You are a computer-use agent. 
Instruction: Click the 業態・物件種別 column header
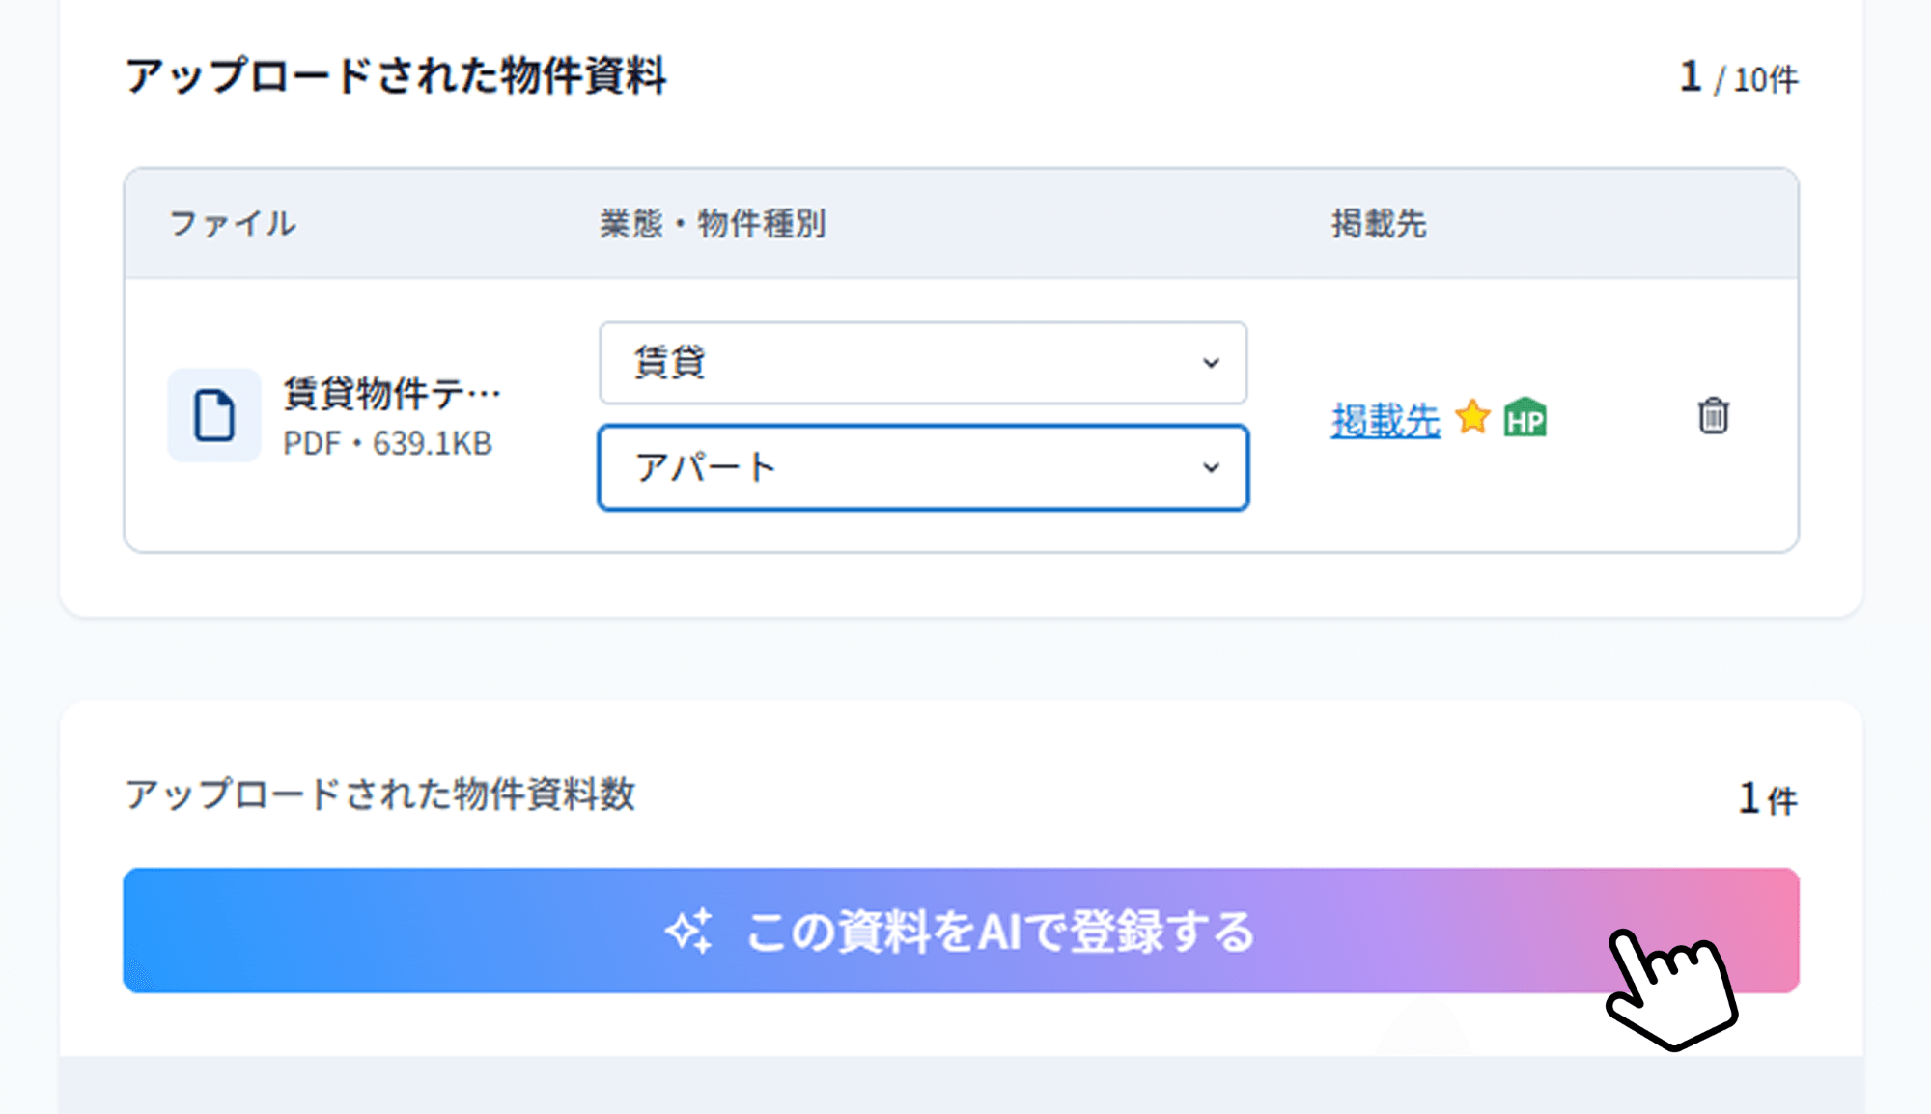[713, 224]
